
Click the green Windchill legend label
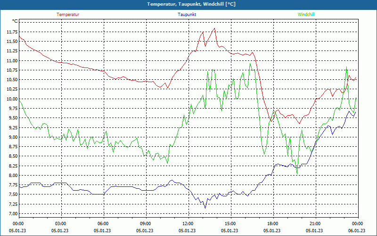(x=306, y=15)
